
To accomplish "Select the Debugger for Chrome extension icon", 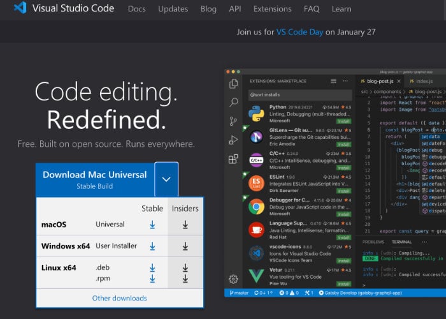I will pyautogui.click(x=256, y=207).
